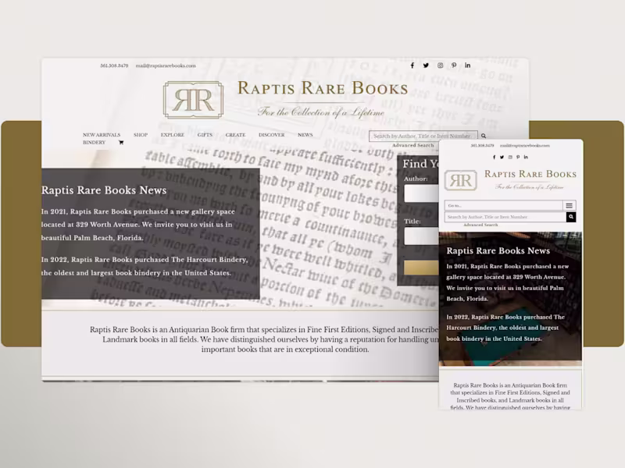
Task: Click inside the search by author field
Action: tap(422, 135)
